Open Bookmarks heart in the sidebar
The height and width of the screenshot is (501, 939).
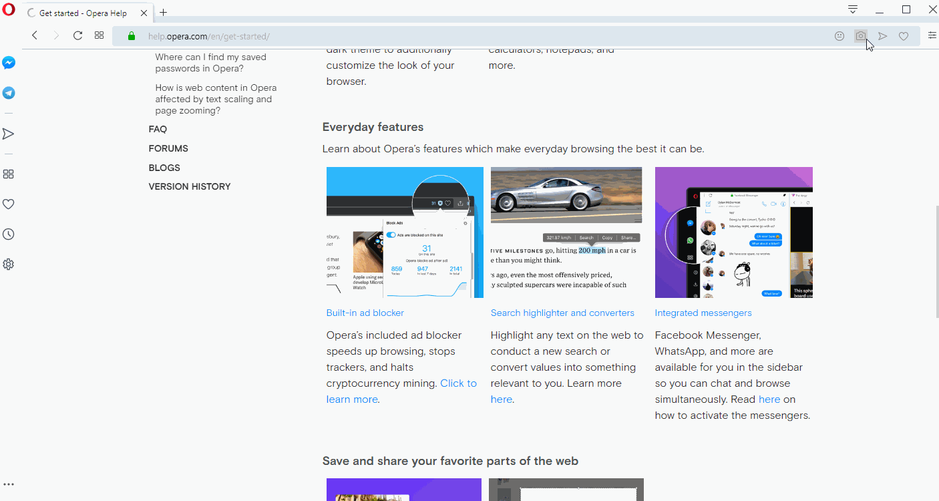coord(9,204)
